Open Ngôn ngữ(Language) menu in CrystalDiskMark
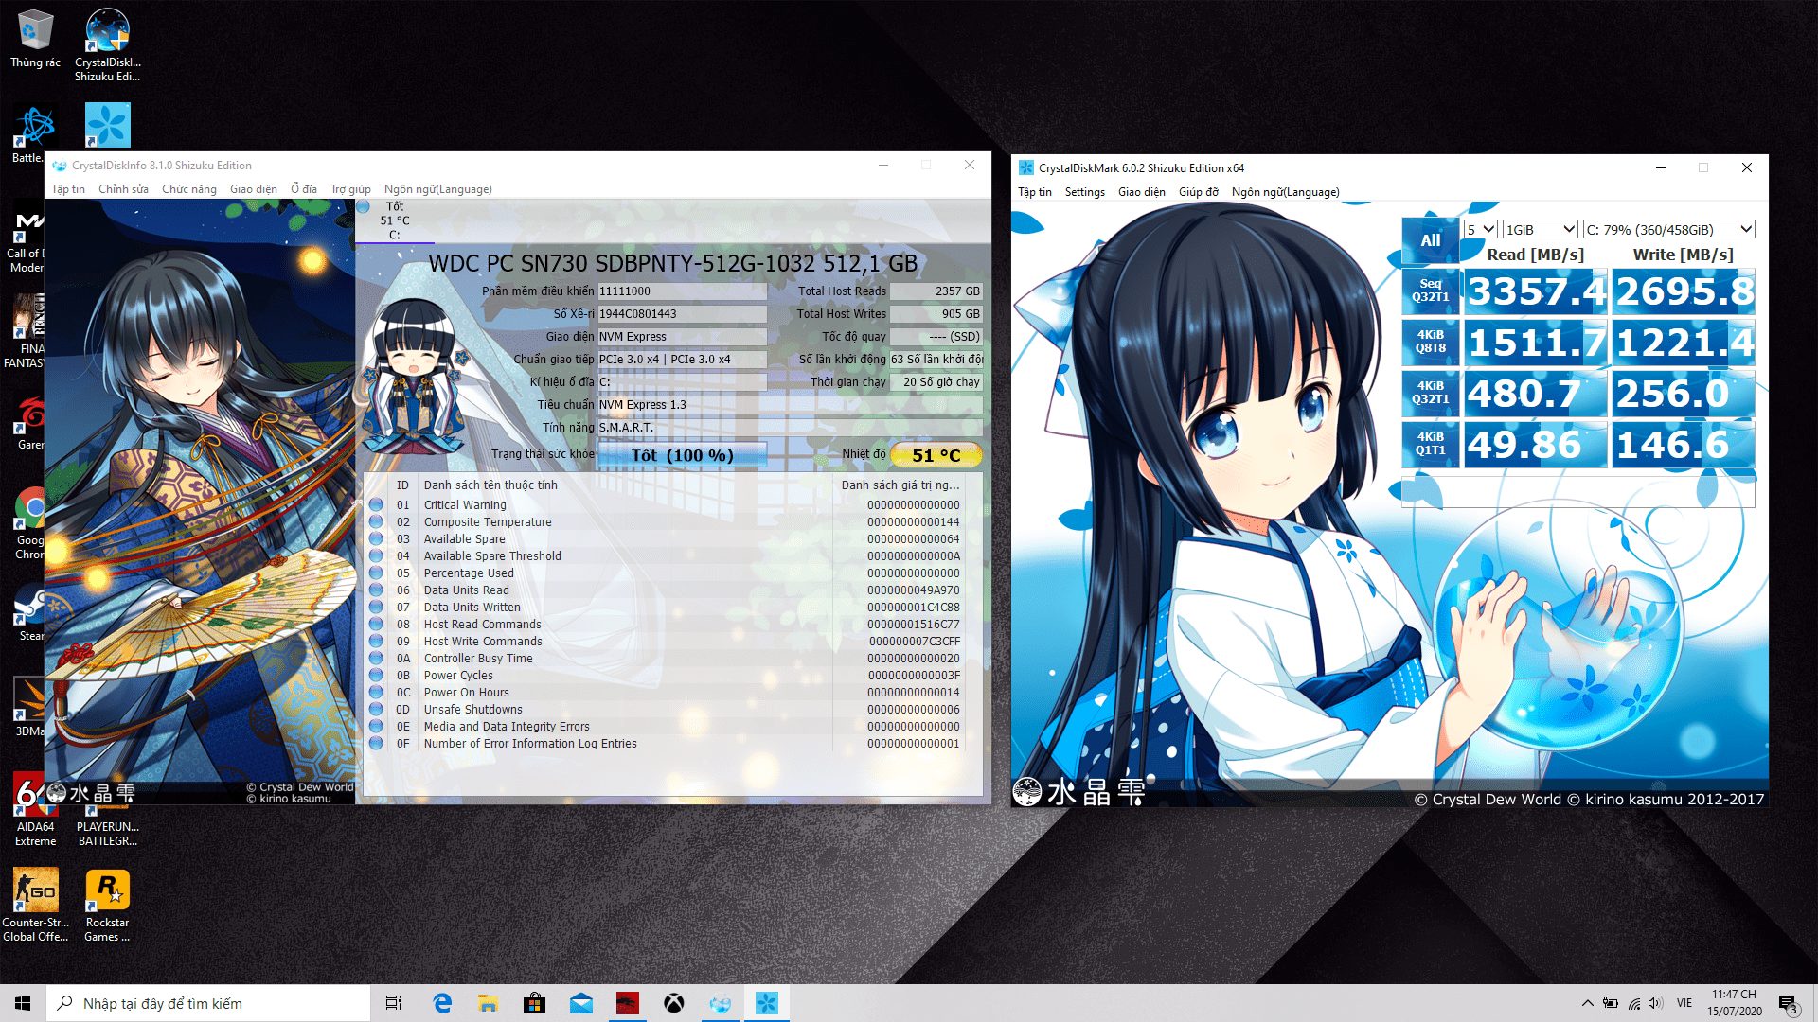Image resolution: width=1818 pixels, height=1022 pixels. coord(1286,192)
